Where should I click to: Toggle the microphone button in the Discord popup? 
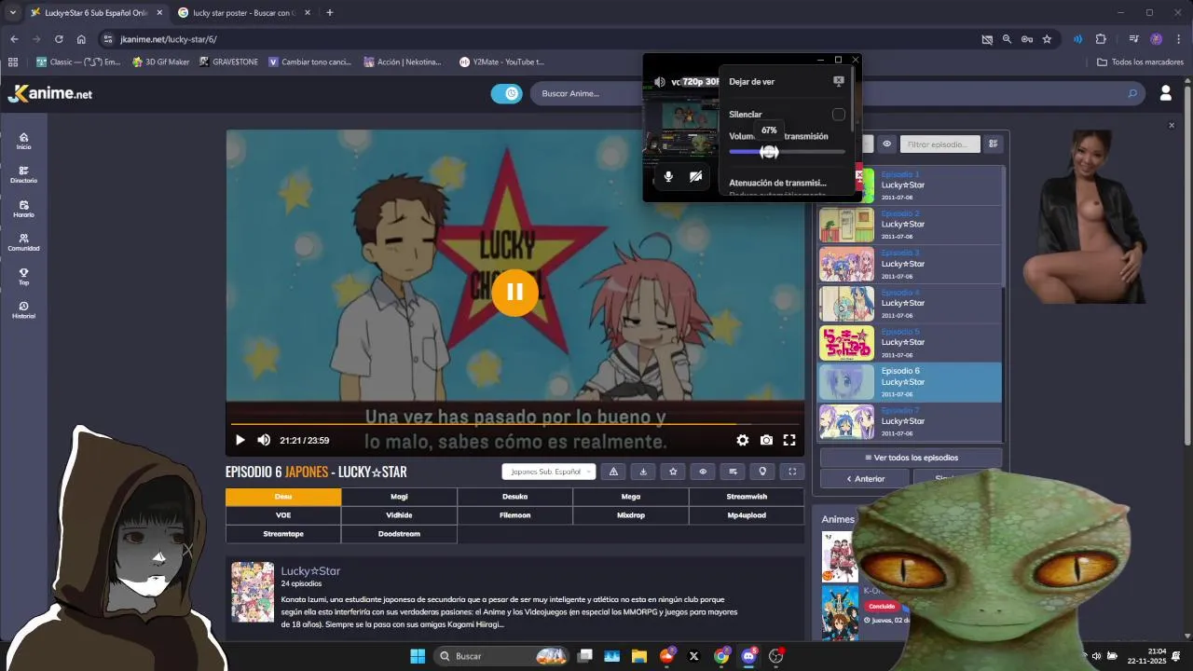click(668, 176)
